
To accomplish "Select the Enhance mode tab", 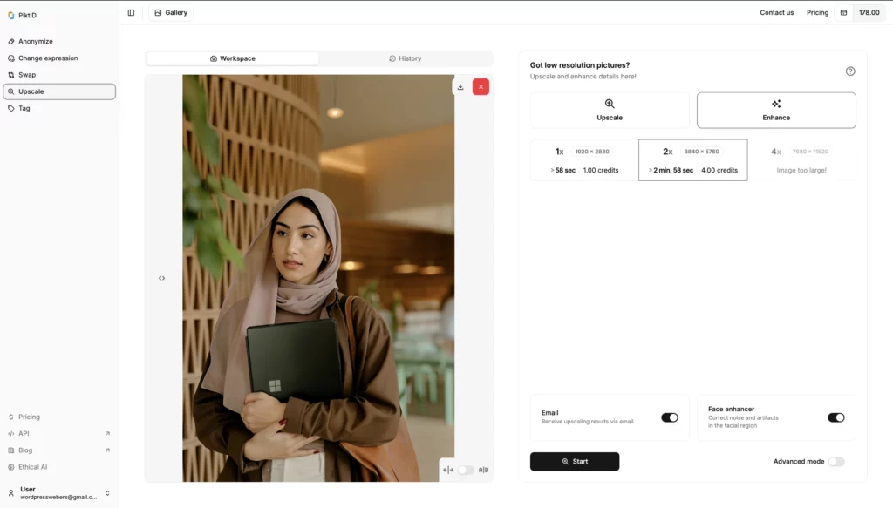I will [x=776, y=111].
